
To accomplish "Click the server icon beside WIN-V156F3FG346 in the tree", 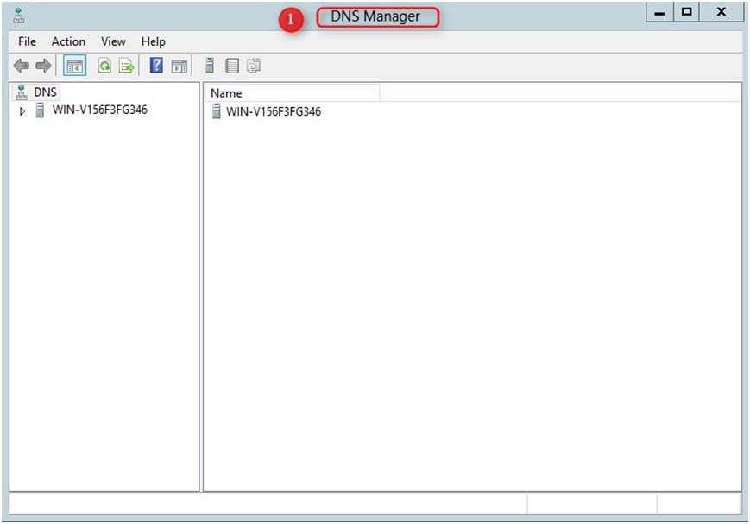I will coord(41,110).
